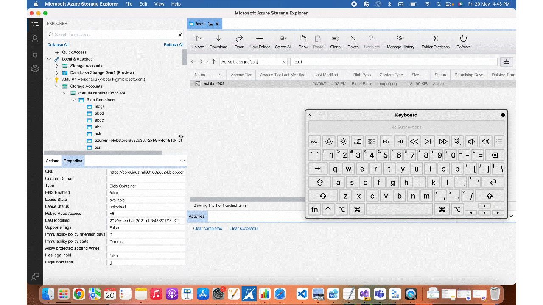543x305 pixels.
Task: Click the Clone toolbar icon
Action: click(x=335, y=39)
